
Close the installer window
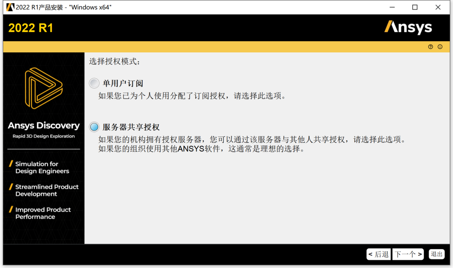[438, 7]
